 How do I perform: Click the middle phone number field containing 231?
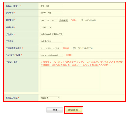[x=50, y=48]
